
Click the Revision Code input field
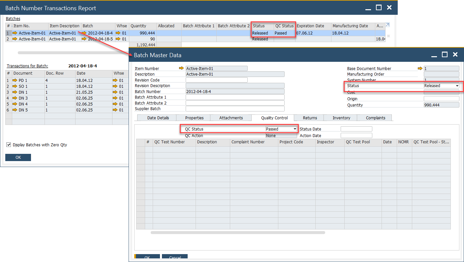click(x=216, y=80)
